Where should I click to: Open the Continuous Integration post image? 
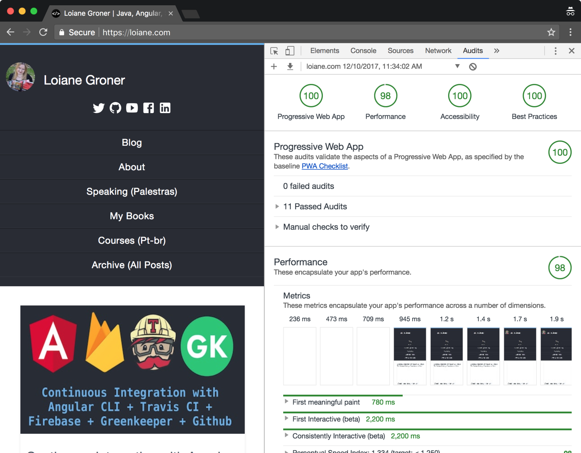(133, 369)
